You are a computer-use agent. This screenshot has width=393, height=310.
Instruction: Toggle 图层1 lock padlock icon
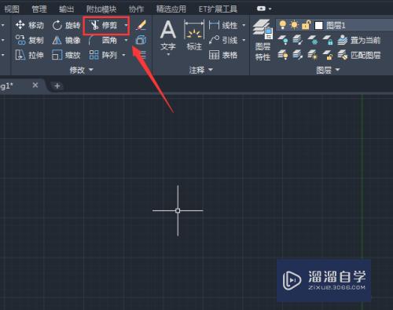click(306, 25)
